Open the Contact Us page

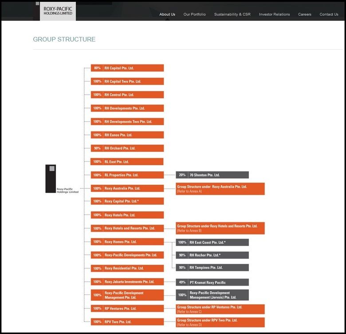pyautogui.click(x=329, y=14)
